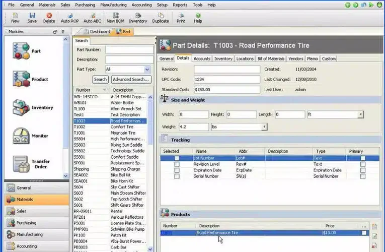Open the Monitor module

(x=30, y=136)
